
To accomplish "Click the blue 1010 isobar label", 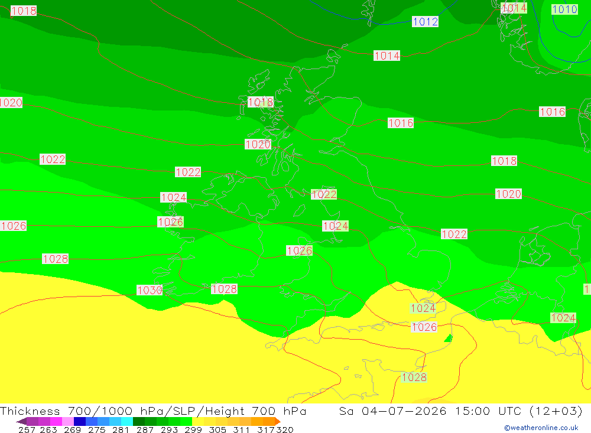I will click(564, 9).
